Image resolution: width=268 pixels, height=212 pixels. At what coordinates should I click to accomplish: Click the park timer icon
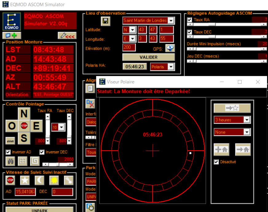click(x=90, y=207)
